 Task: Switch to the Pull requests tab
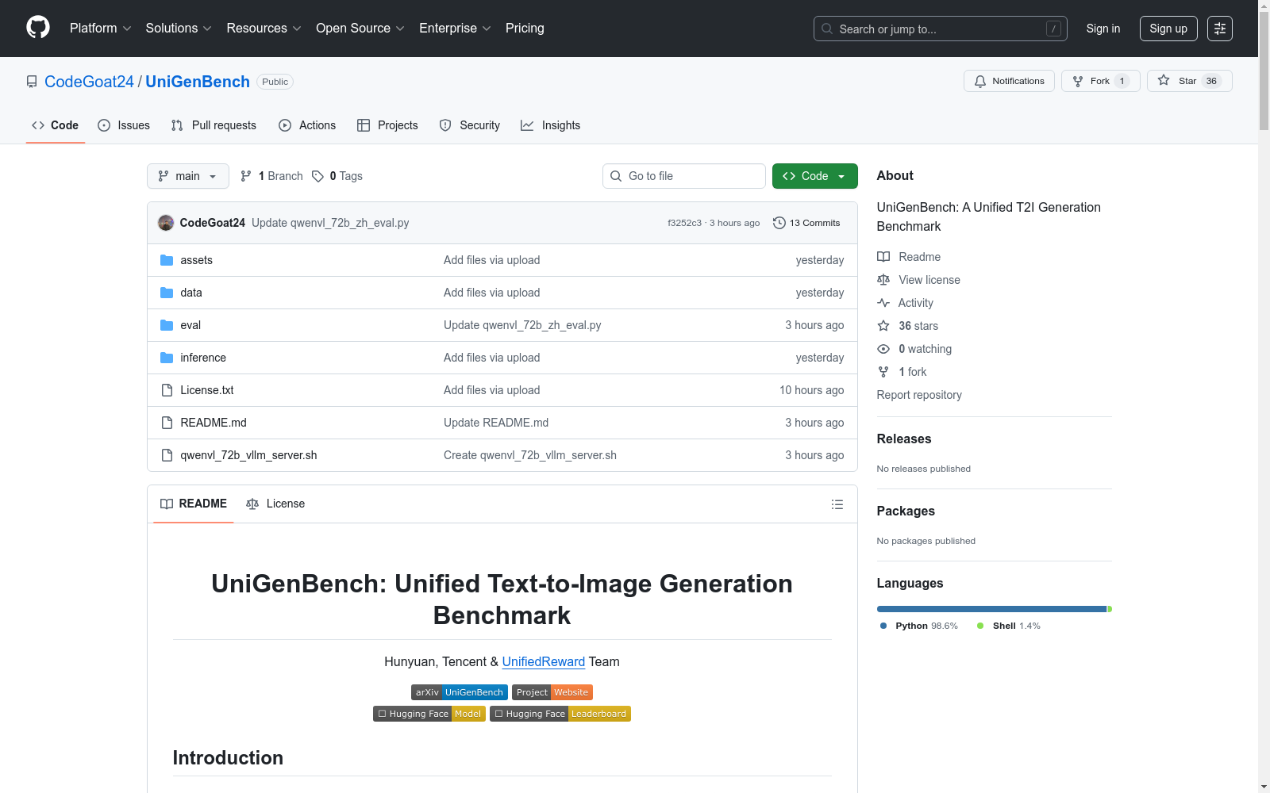coord(214,125)
